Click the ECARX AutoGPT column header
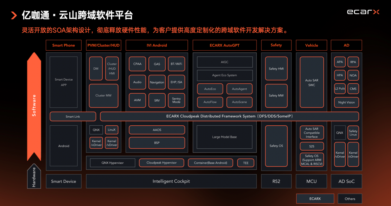The height and width of the screenshot is (206, 391). click(x=225, y=45)
